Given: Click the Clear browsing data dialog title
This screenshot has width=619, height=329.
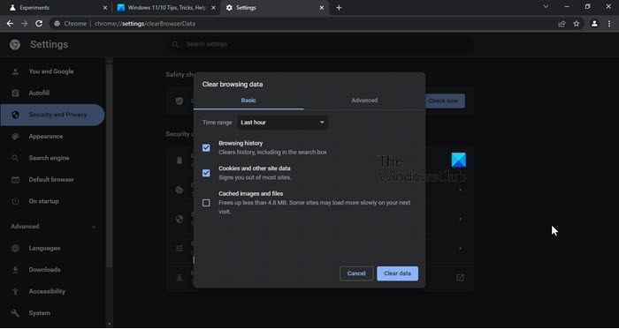Looking at the screenshot, I should (x=233, y=84).
